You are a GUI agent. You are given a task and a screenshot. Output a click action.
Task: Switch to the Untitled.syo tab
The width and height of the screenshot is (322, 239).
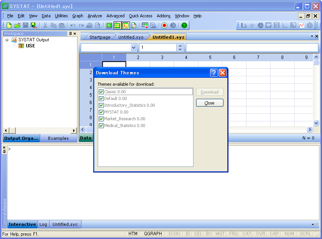131,37
